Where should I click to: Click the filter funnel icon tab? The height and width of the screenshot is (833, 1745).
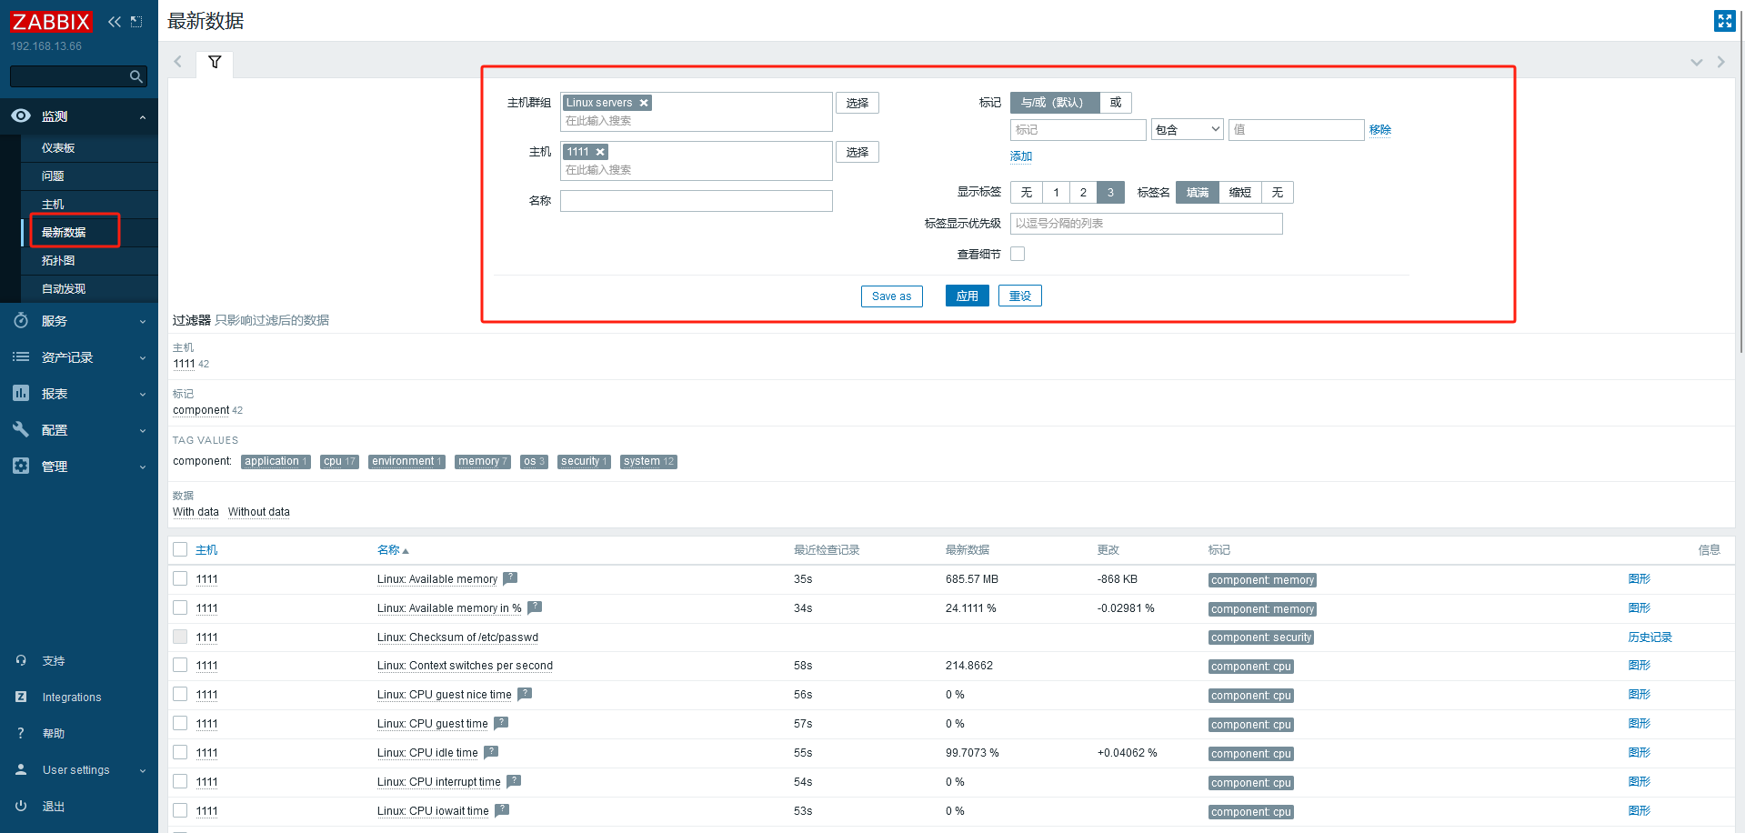[215, 63]
